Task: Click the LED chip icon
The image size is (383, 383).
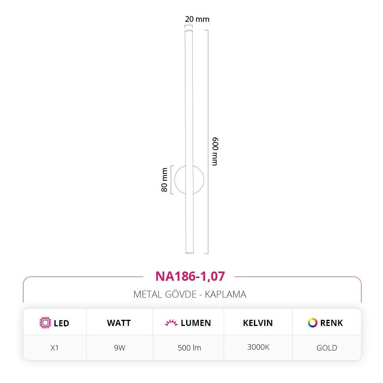Action: coord(45,323)
